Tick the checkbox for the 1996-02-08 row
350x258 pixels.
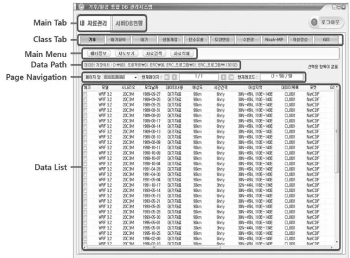[x=85, y=239]
